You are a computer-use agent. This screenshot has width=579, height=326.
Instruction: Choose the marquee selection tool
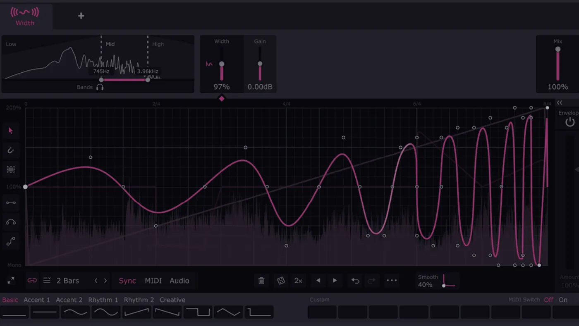[x=11, y=169]
